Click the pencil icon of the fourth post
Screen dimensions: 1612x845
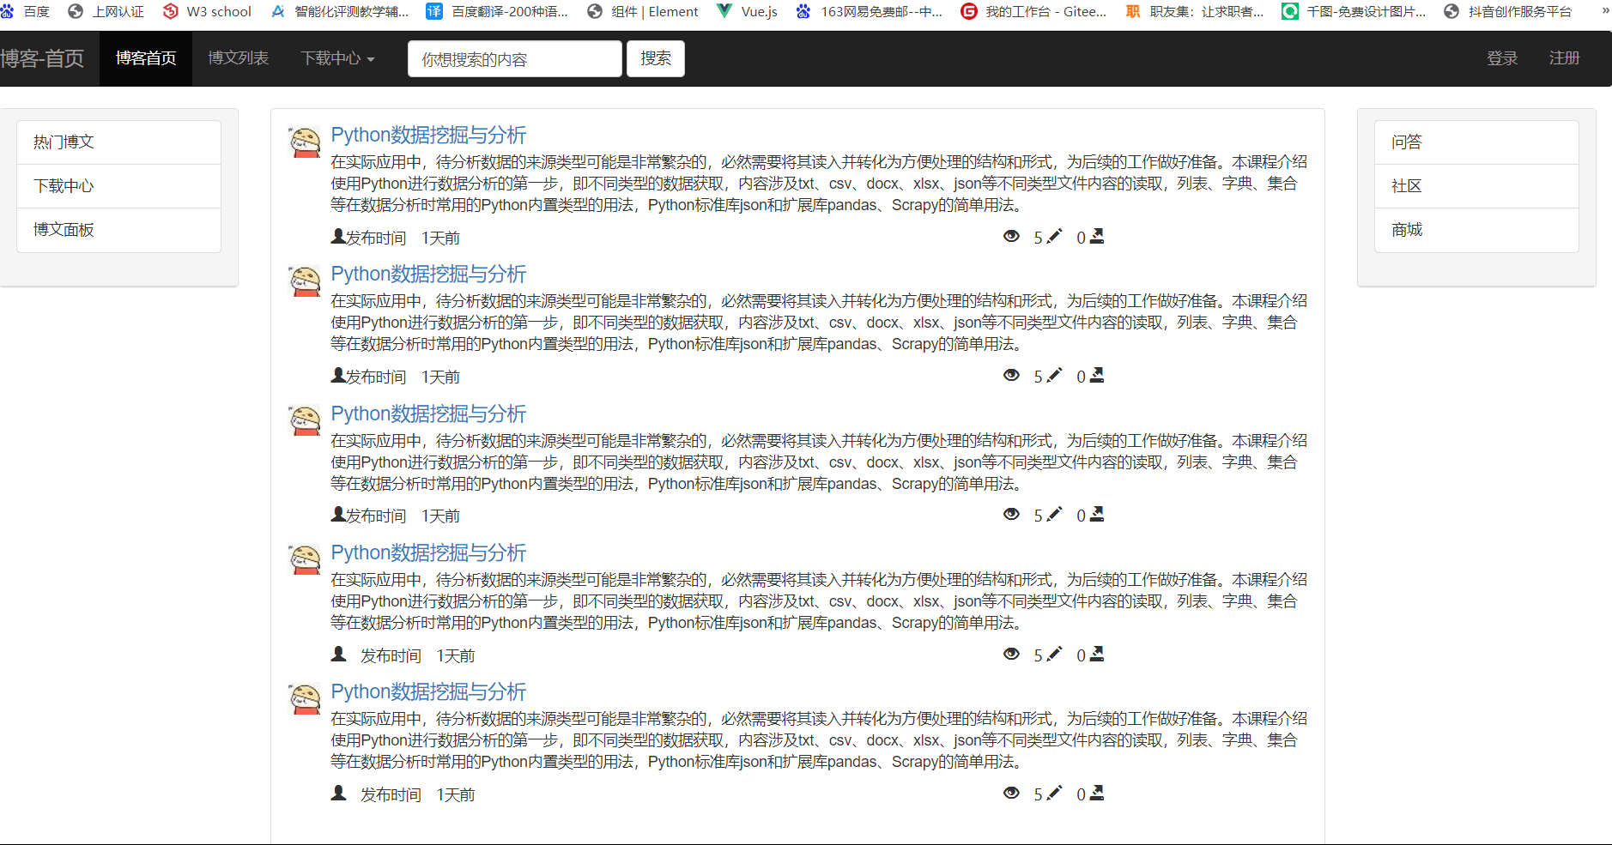(1054, 653)
